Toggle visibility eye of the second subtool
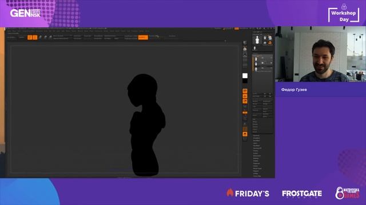366x205 pixels. [271, 63]
